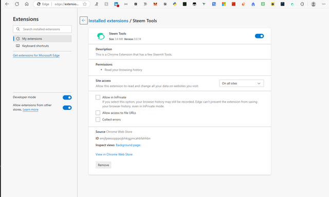Open the Python logo extension icon
This screenshot has width=329, height=197.
point(175,4)
